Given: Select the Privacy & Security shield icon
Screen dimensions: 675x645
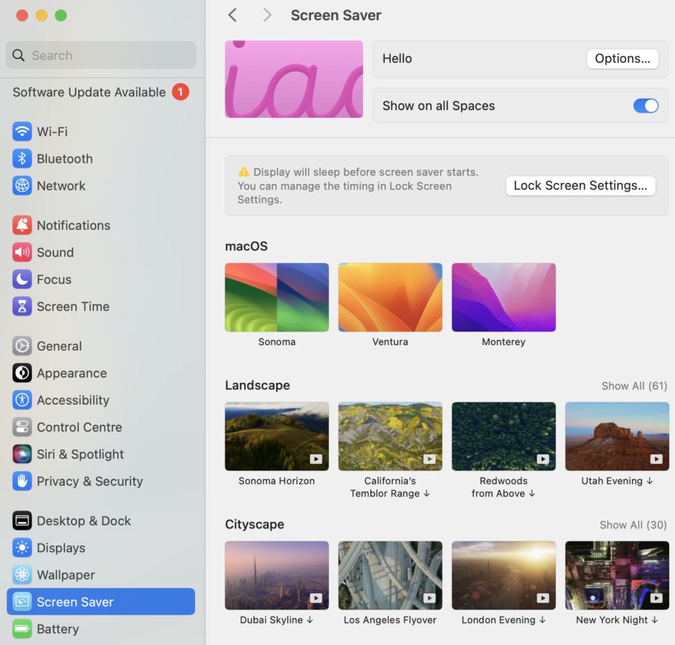Looking at the screenshot, I should pos(21,482).
